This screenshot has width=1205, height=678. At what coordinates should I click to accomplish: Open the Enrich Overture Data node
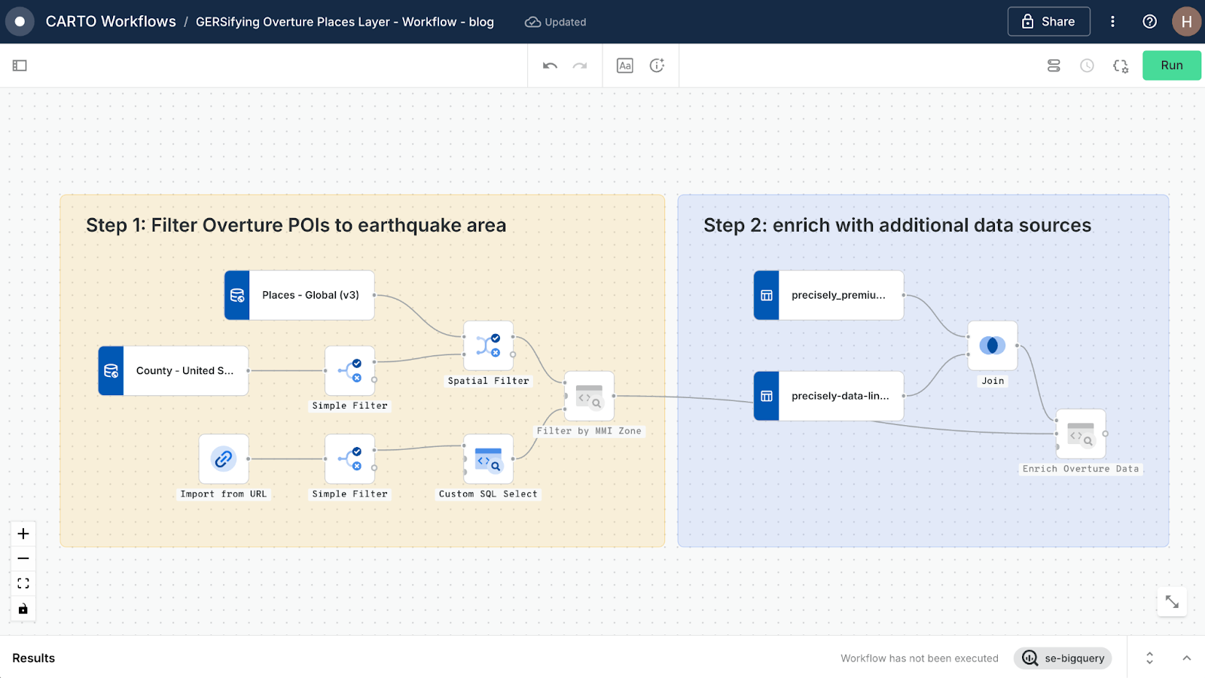(1081, 434)
